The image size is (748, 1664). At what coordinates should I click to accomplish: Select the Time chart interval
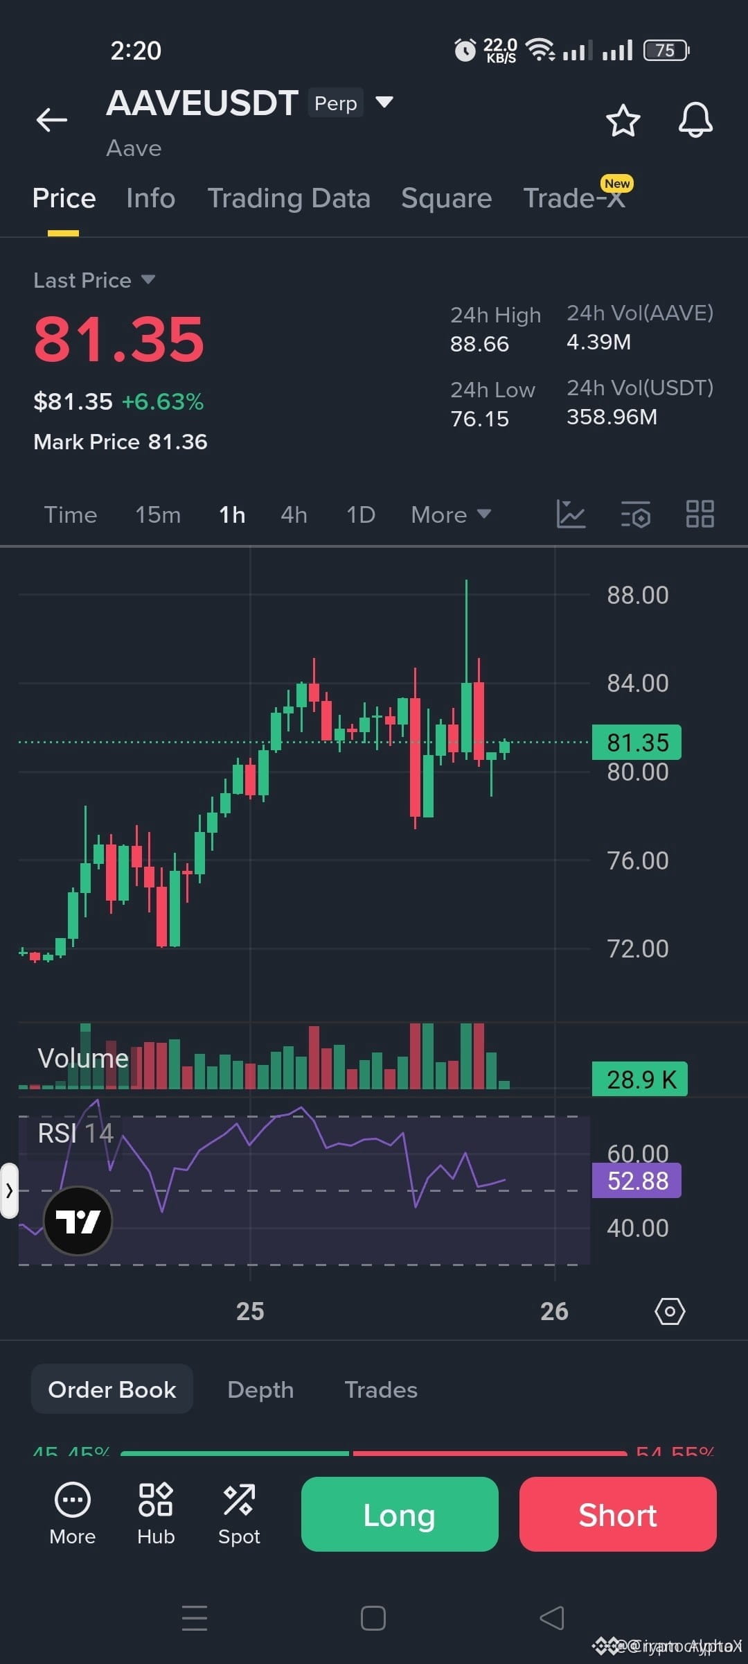coord(71,514)
